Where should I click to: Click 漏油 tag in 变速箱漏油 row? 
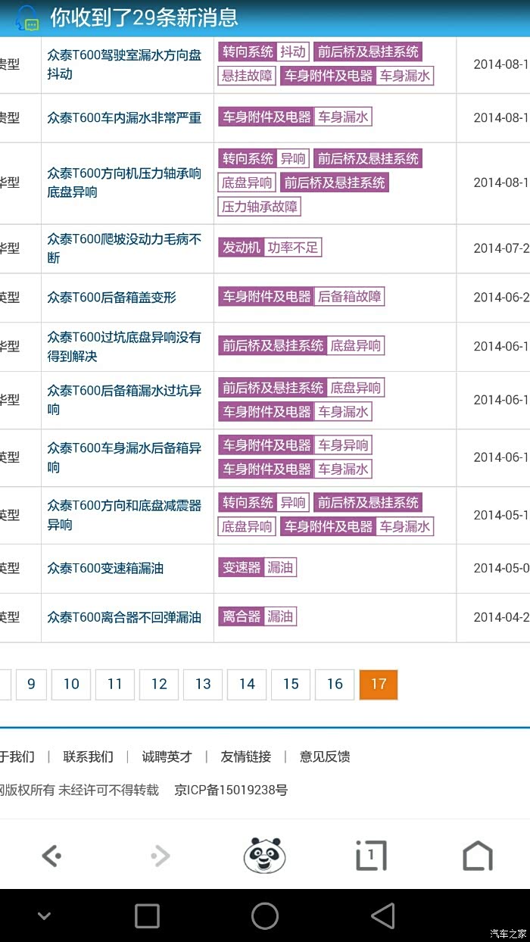click(x=280, y=567)
